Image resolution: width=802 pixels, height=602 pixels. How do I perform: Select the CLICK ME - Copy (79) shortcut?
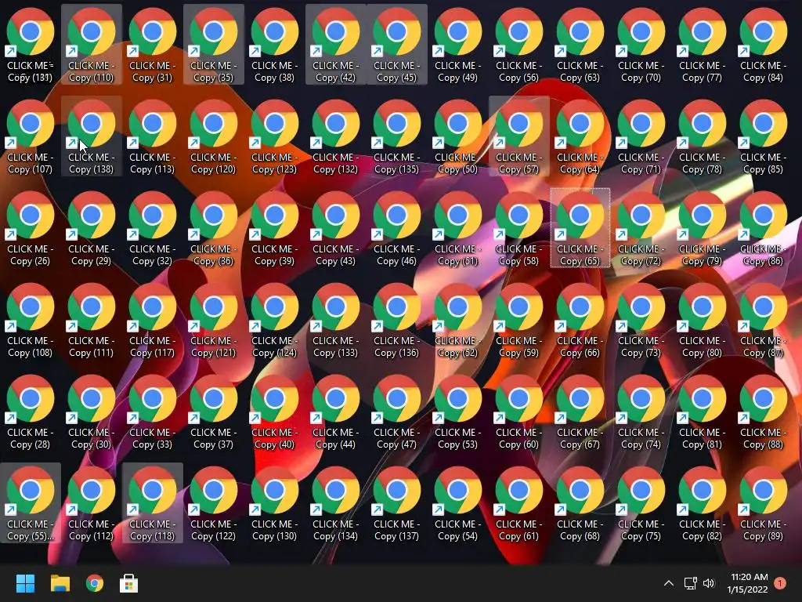(703, 228)
